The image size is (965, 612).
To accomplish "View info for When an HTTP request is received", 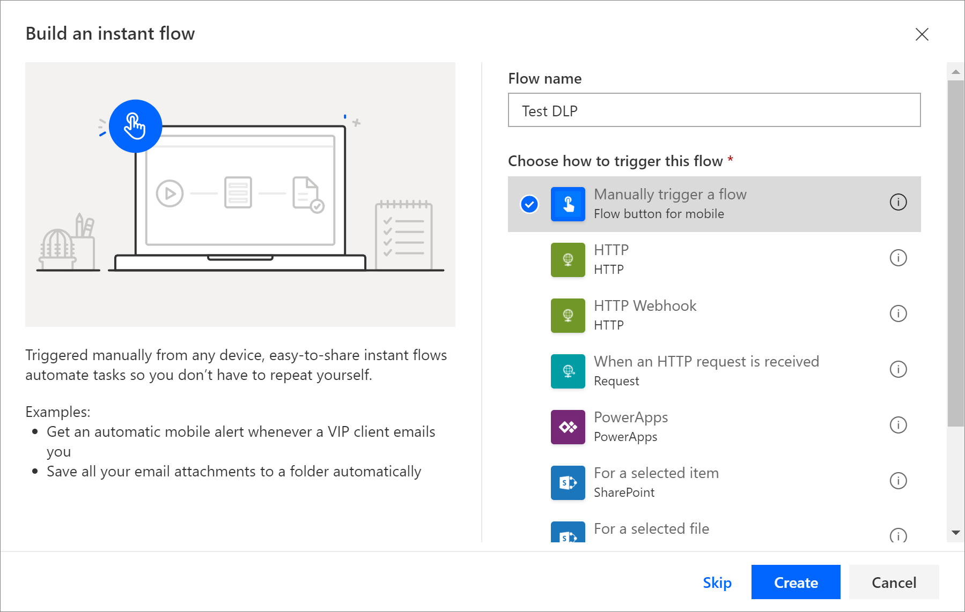I will [x=898, y=369].
